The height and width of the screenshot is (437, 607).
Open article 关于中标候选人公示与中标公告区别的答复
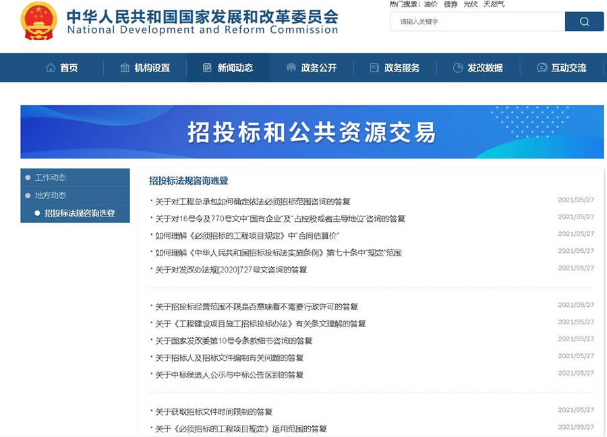(x=229, y=375)
